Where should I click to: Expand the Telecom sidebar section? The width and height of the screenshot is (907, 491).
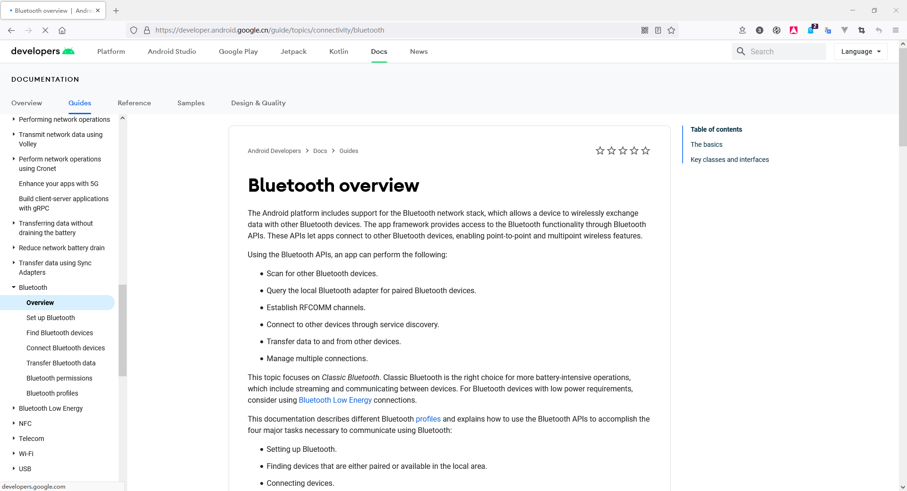click(x=14, y=438)
